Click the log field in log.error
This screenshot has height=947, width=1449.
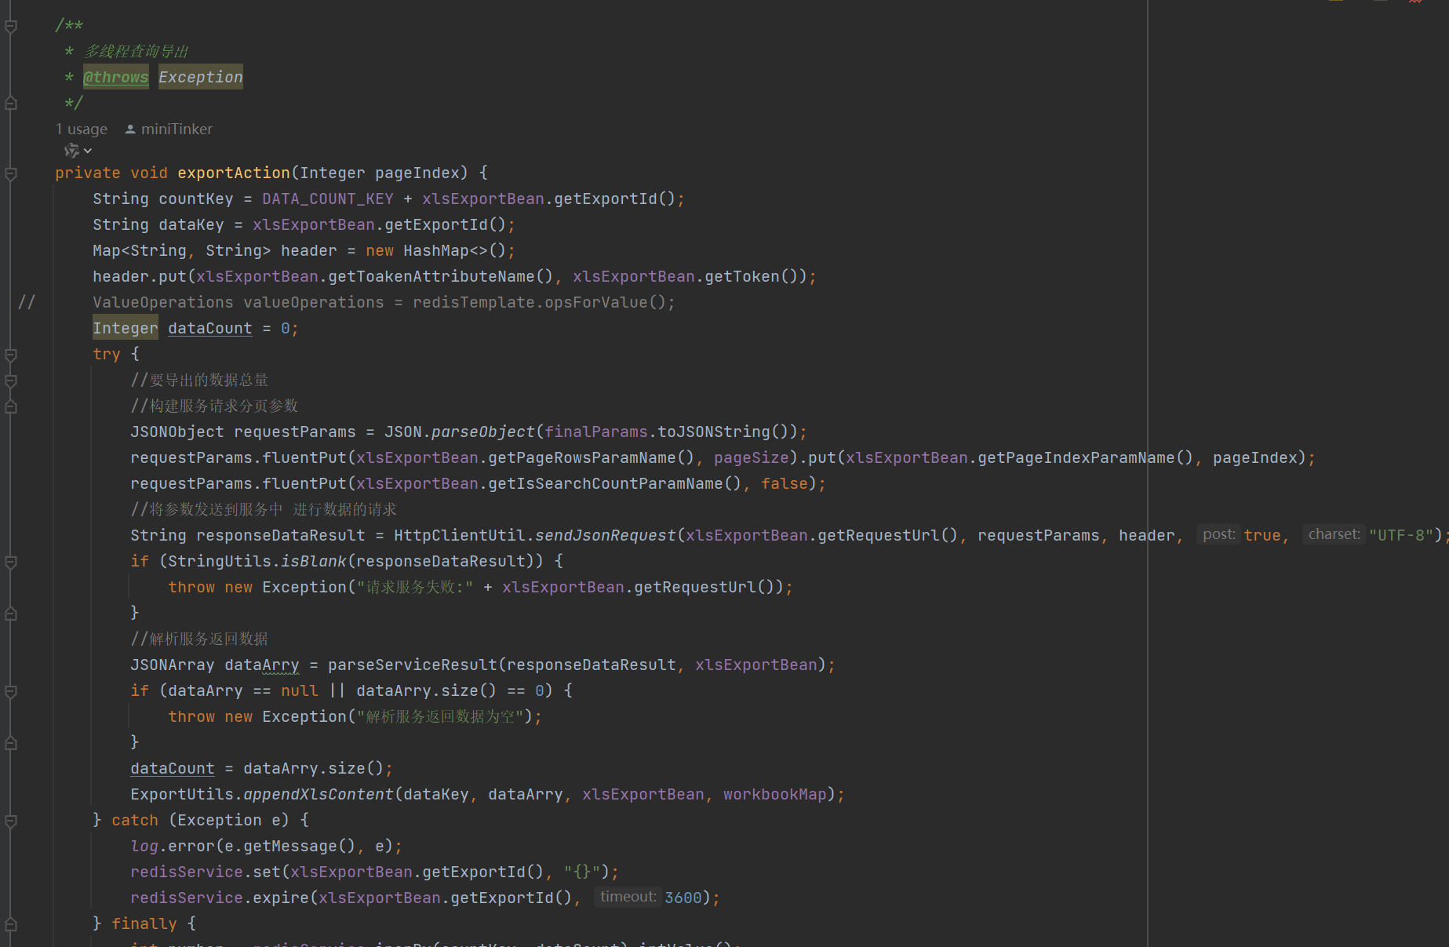[144, 846]
